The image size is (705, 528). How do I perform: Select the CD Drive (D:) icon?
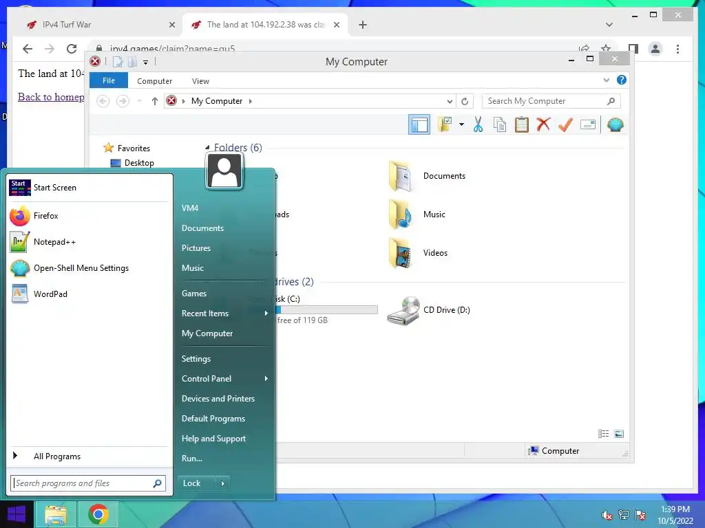(428, 310)
